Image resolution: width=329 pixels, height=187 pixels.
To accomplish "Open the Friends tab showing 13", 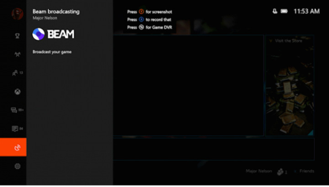I will point(17,73).
